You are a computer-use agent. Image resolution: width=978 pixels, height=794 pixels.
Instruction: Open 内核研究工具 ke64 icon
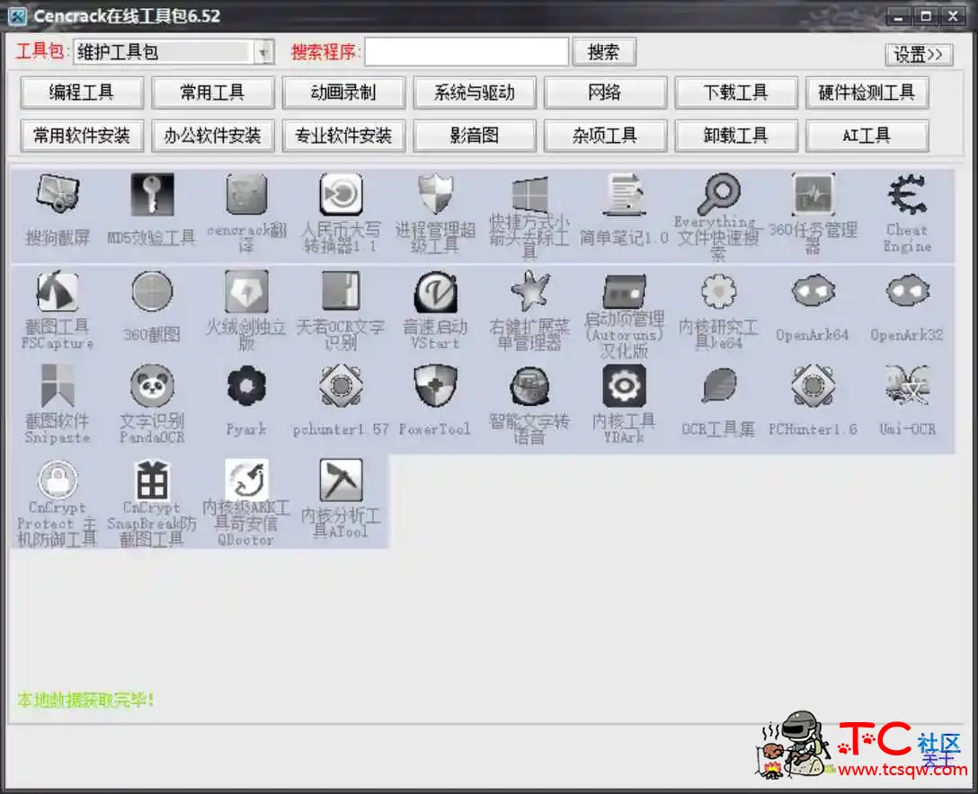tap(718, 291)
